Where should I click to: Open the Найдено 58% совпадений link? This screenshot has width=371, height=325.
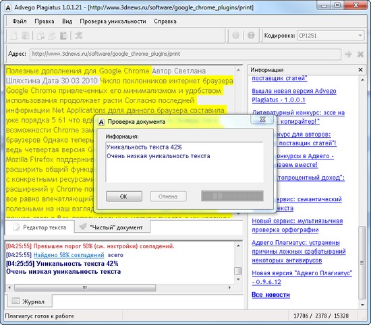[69, 255]
